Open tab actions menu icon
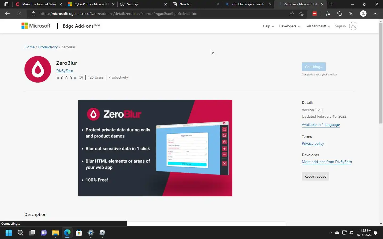Screen dimensions: 383x239 [x=6, y=4]
